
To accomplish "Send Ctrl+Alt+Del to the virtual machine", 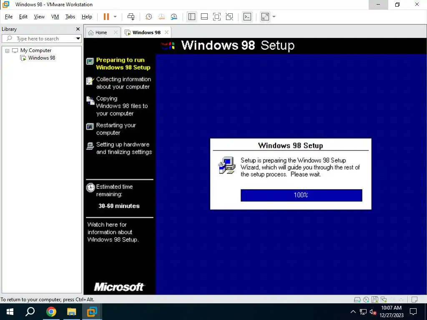I will click(x=131, y=17).
